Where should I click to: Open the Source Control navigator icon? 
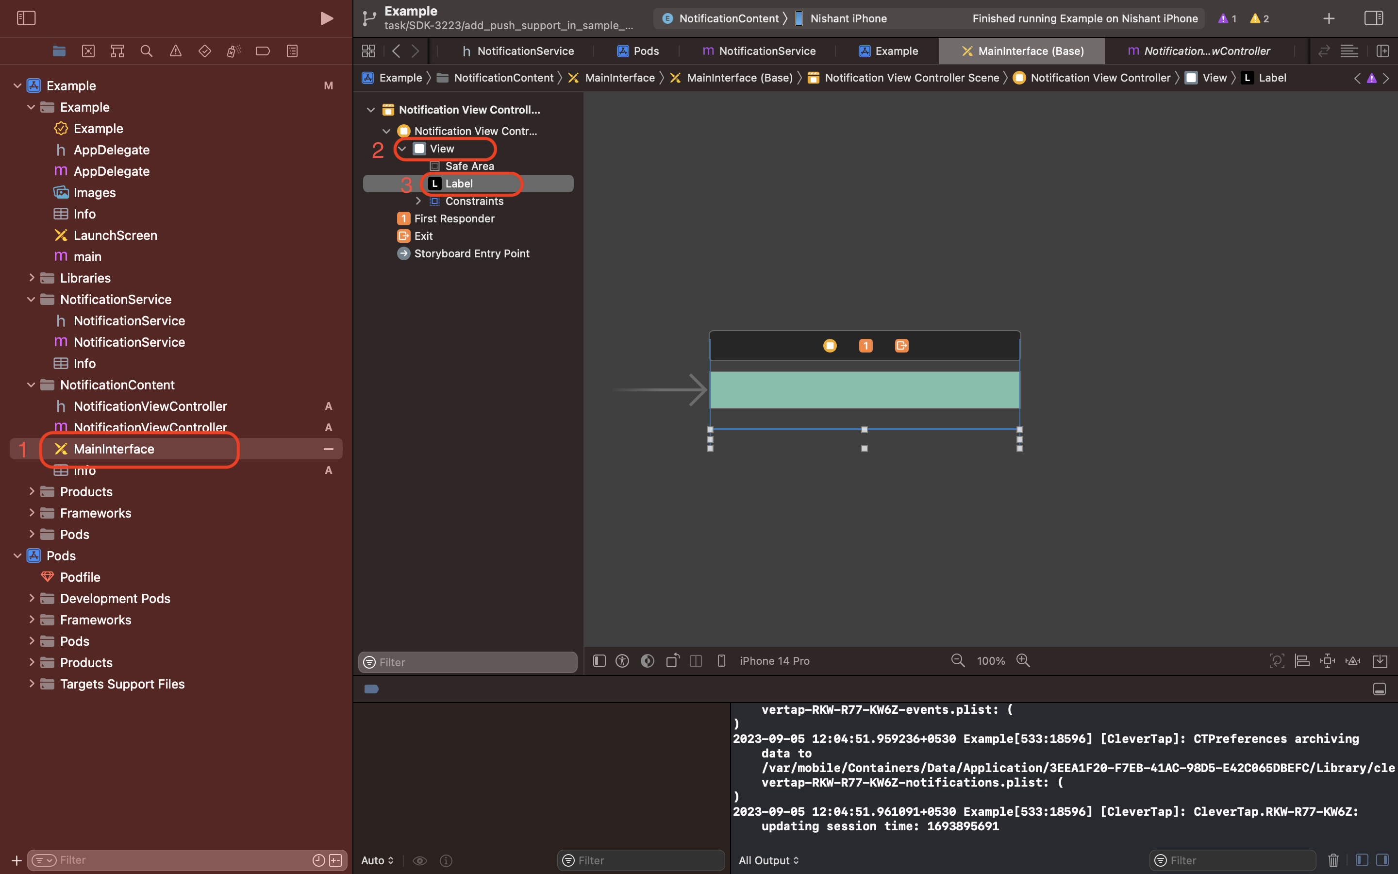click(88, 51)
